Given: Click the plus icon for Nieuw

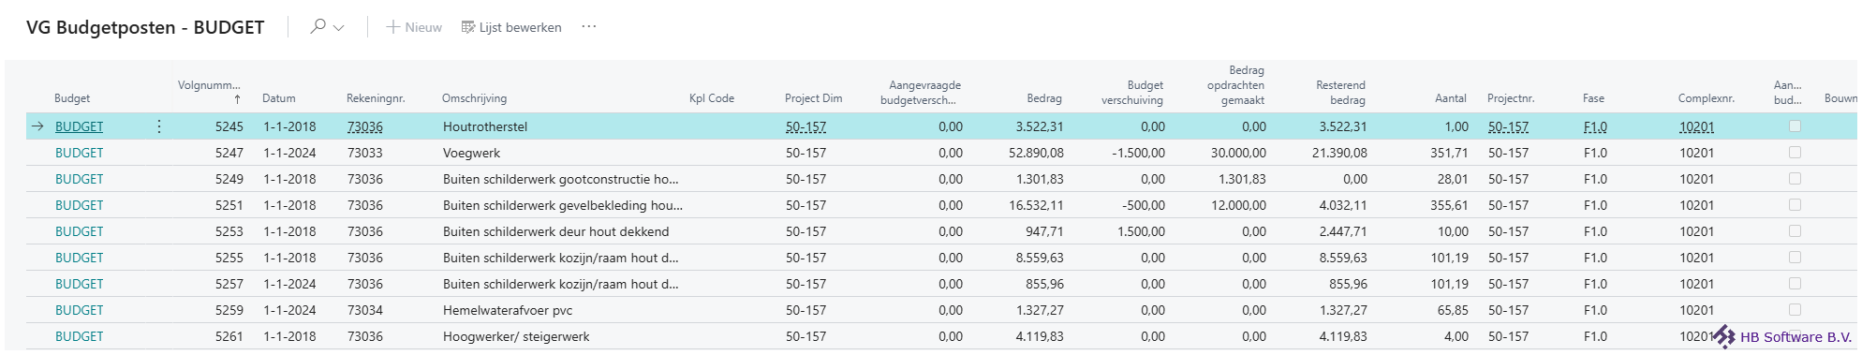Looking at the screenshot, I should coord(393,27).
